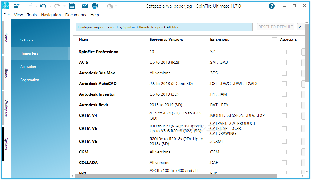Image resolution: width=311 pixels, height=180 pixels.
Task: Check Associate for COLLADA importer
Action: pyautogui.click(x=284, y=163)
